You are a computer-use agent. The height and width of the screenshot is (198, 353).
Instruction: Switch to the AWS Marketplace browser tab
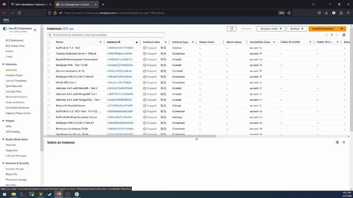(x=31, y=4)
